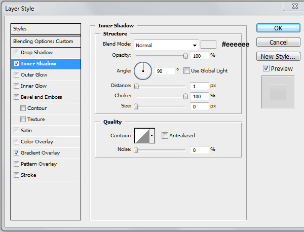Click the shadow color swatch
This screenshot has width=304, height=232.
(208, 45)
